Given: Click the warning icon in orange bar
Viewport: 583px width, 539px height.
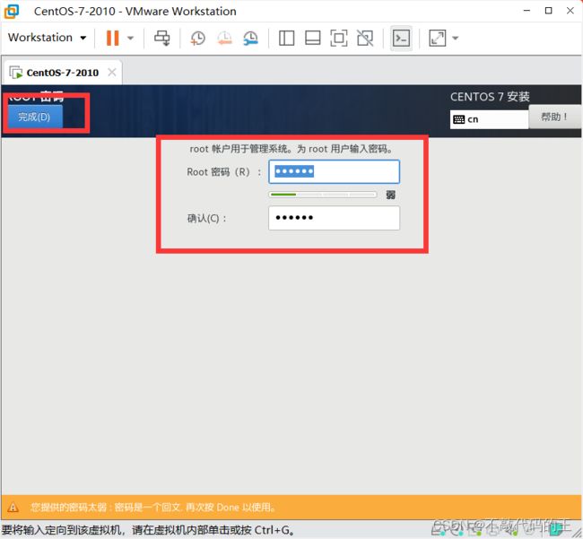Looking at the screenshot, I should click(x=13, y=507).
